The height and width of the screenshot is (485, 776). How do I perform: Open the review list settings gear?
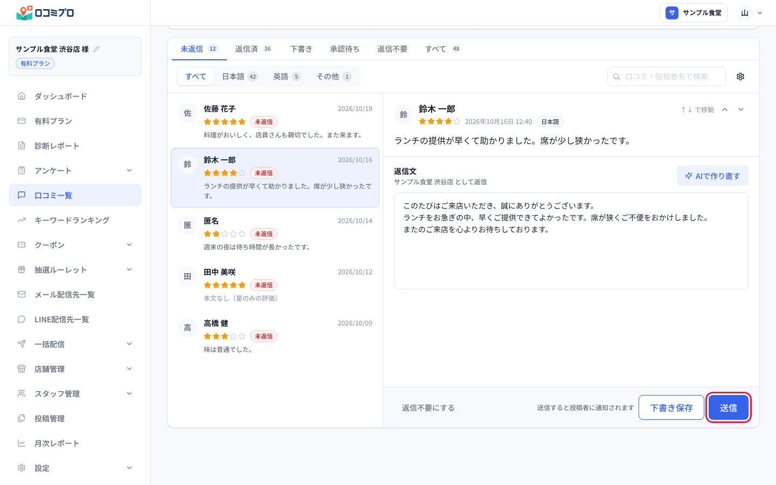click(x=740, y=77)
